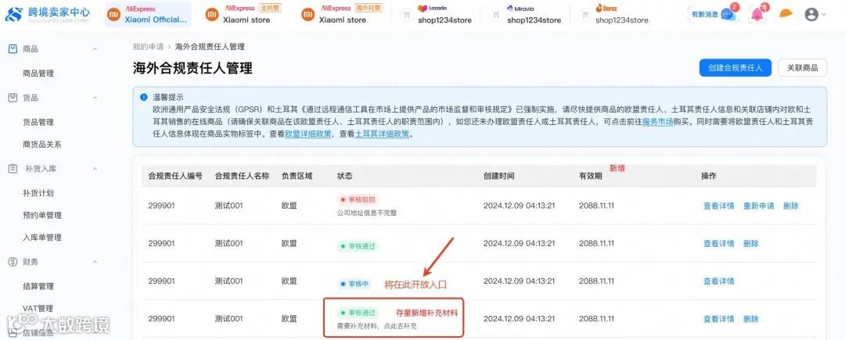Switch to the 全托管 Xiaomi store tab
Screen dimensions: 845x340
click(245, 15)
